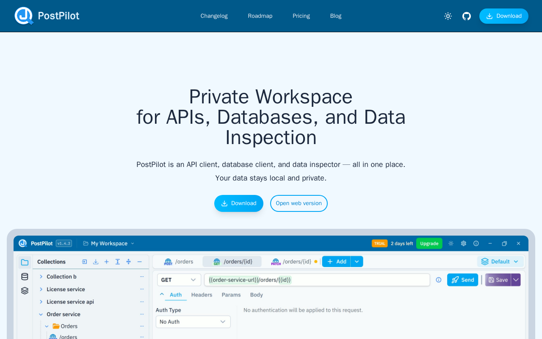Click the info icon in the app title bar
Image resolution: width=542 pixels, height=339 pixels.
(476, 244)
